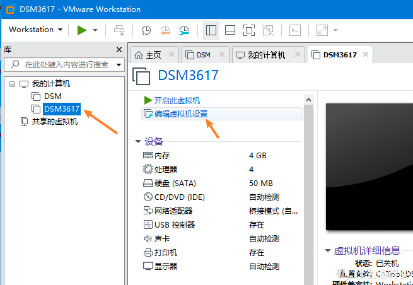Click the send Ctrl+Alt+Del toolbar icon
The image size is (413, 285).
point(119,30)
